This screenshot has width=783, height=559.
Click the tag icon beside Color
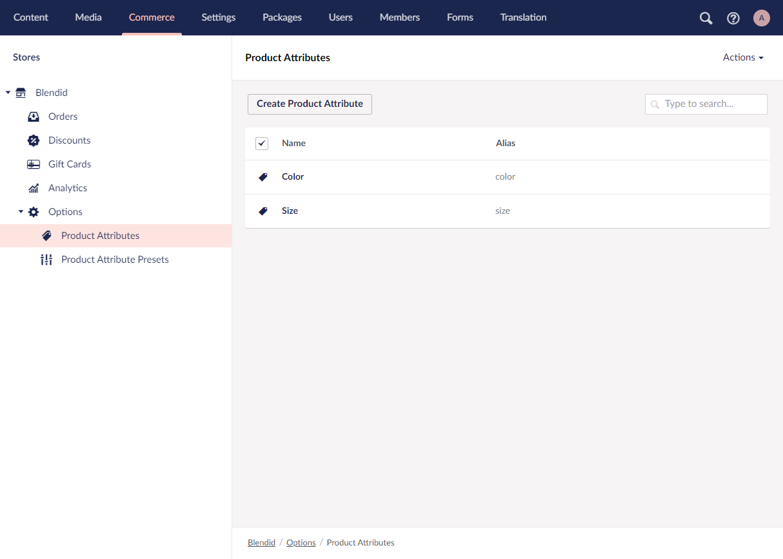(x=263, y=177)
